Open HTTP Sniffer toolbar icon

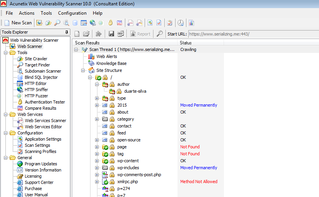point(93,23)
